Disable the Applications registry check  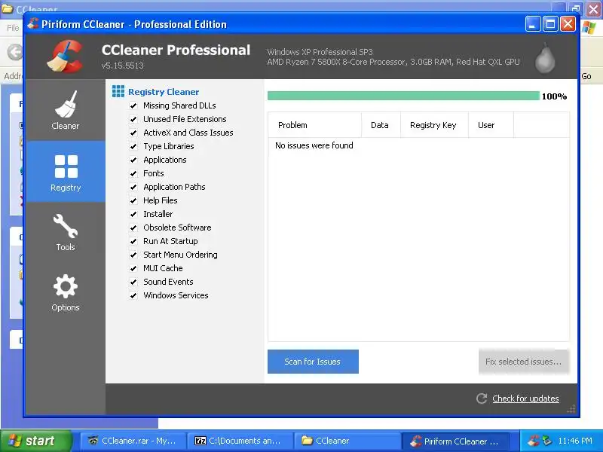pyautogui.click(x=133, y=160)
